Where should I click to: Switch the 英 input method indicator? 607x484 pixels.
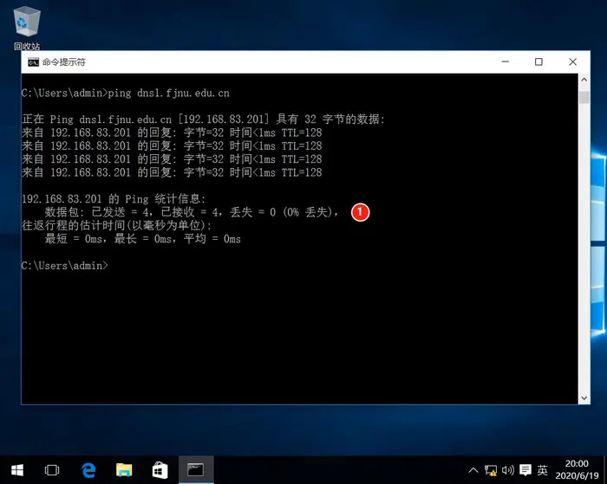(x=542, y=470)
